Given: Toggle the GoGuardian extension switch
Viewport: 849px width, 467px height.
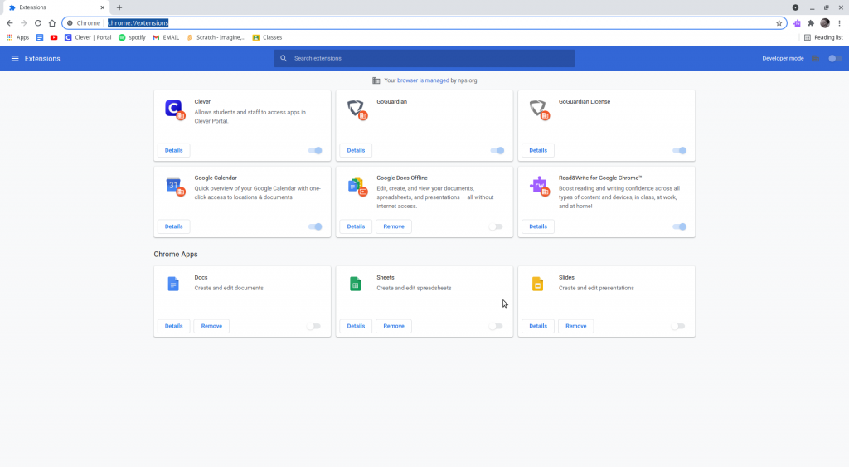Looking at the screenshot, I should (497, 151).
